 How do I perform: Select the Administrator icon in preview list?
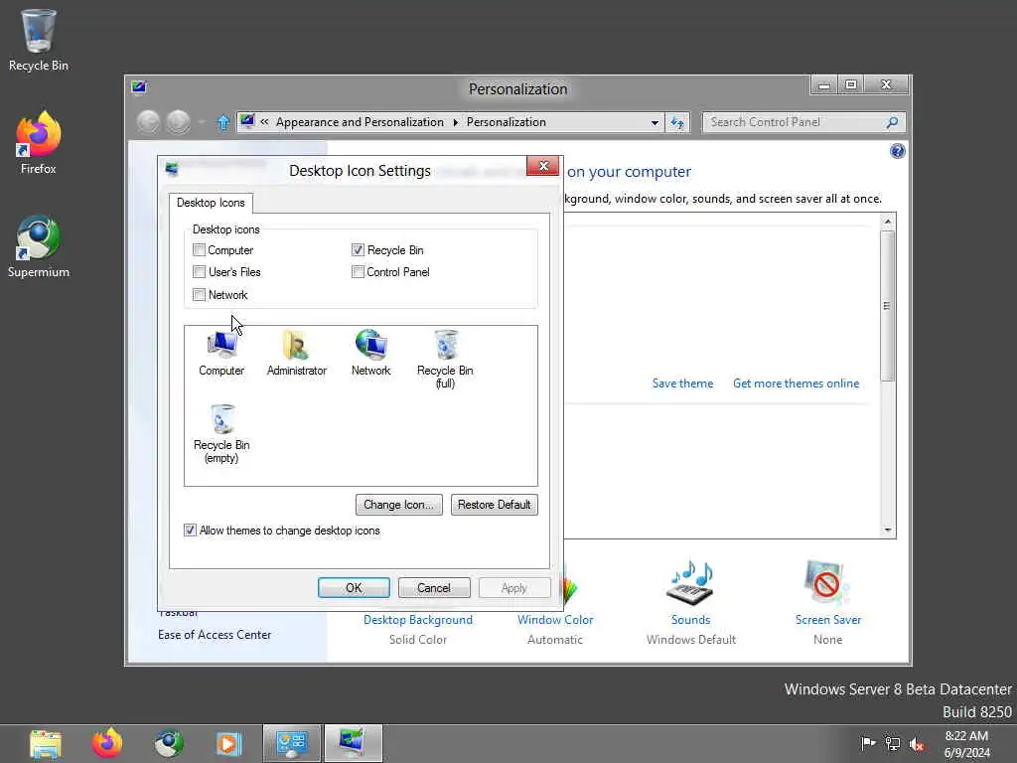[x=296, y=353]
